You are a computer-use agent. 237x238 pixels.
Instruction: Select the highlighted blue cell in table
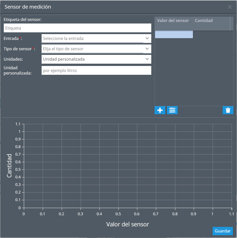(174, 35)
